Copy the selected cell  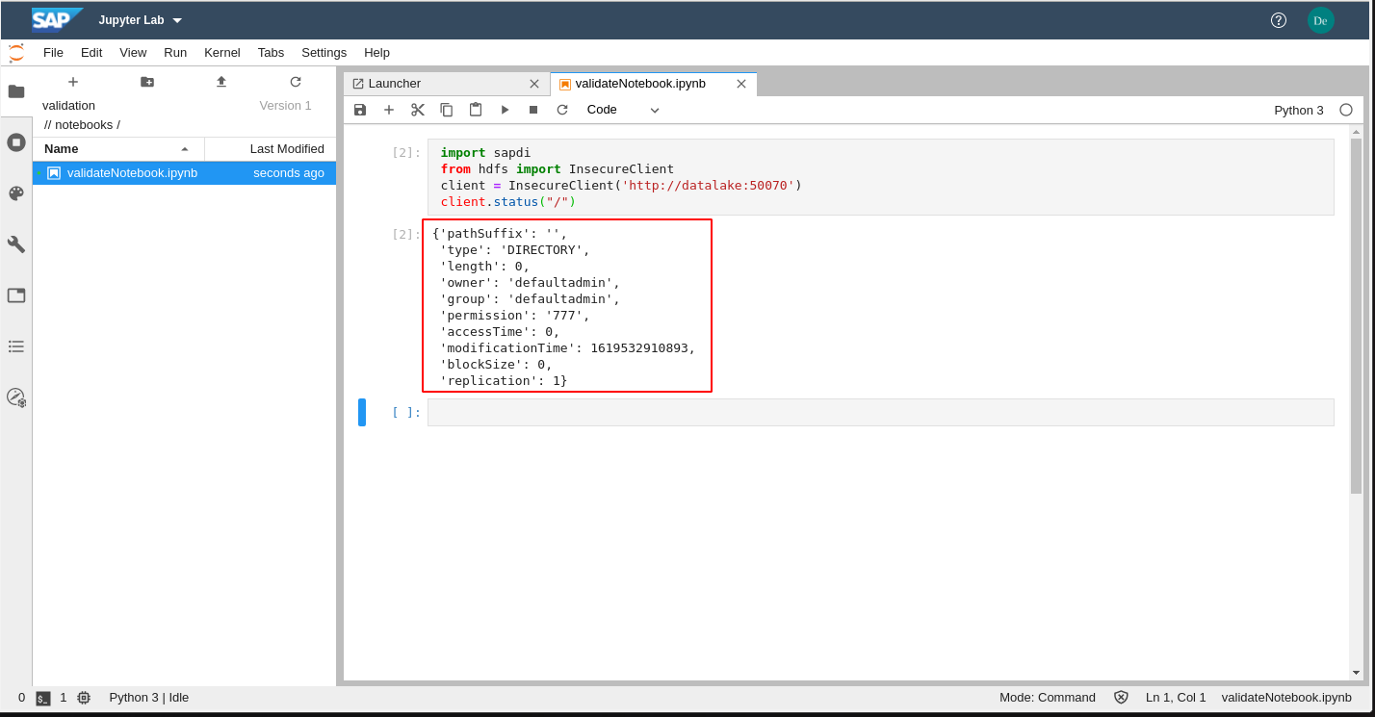(x=447, y=110)
